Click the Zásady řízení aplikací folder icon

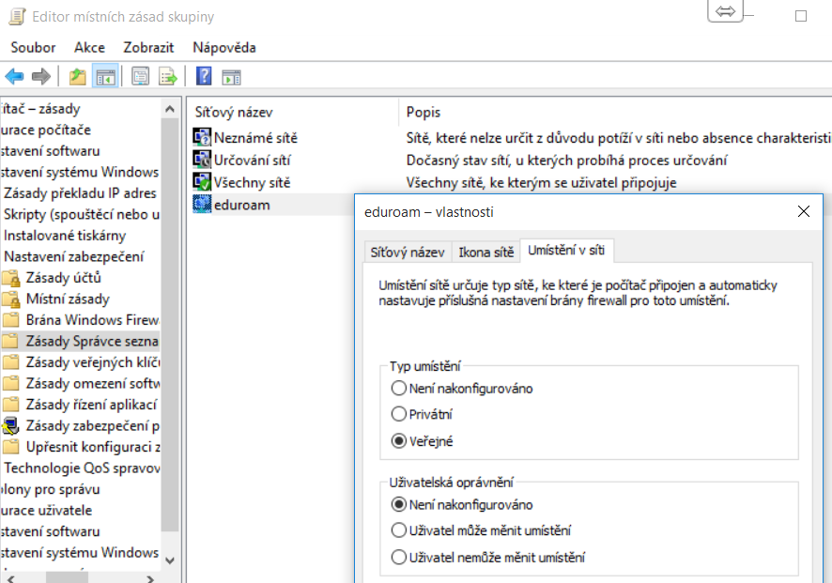click(x=11, y=405)
